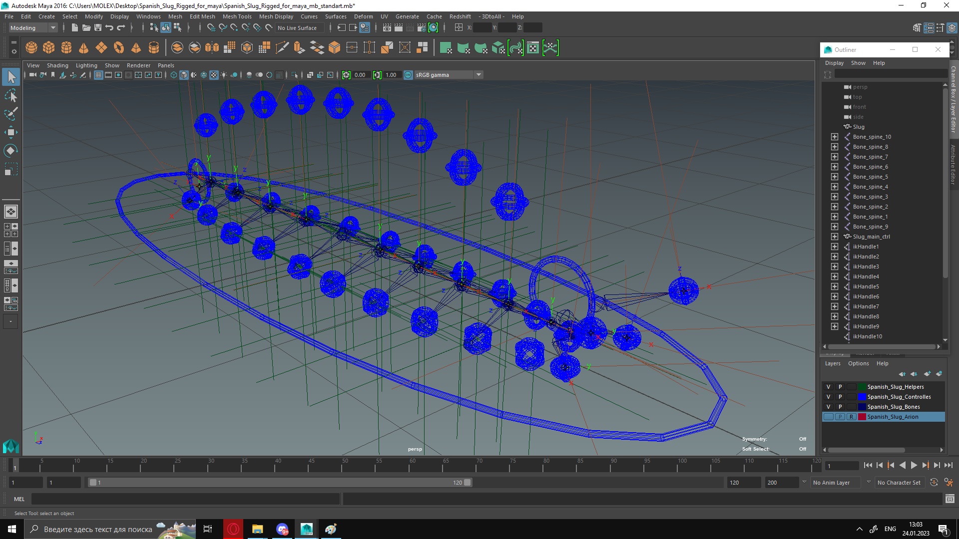Toggle playback P of Spanish_Slug_Bones layer
This screenshot has height=539, width=959.
point(840,407)
